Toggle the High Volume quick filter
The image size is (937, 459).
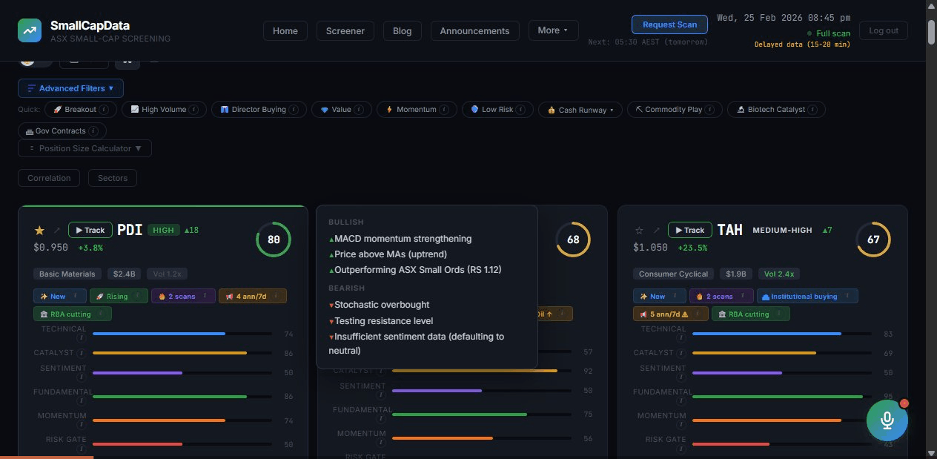tap(164, 109)
